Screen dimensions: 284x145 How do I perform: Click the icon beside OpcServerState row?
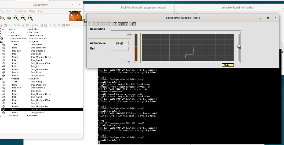pos(2,39)
